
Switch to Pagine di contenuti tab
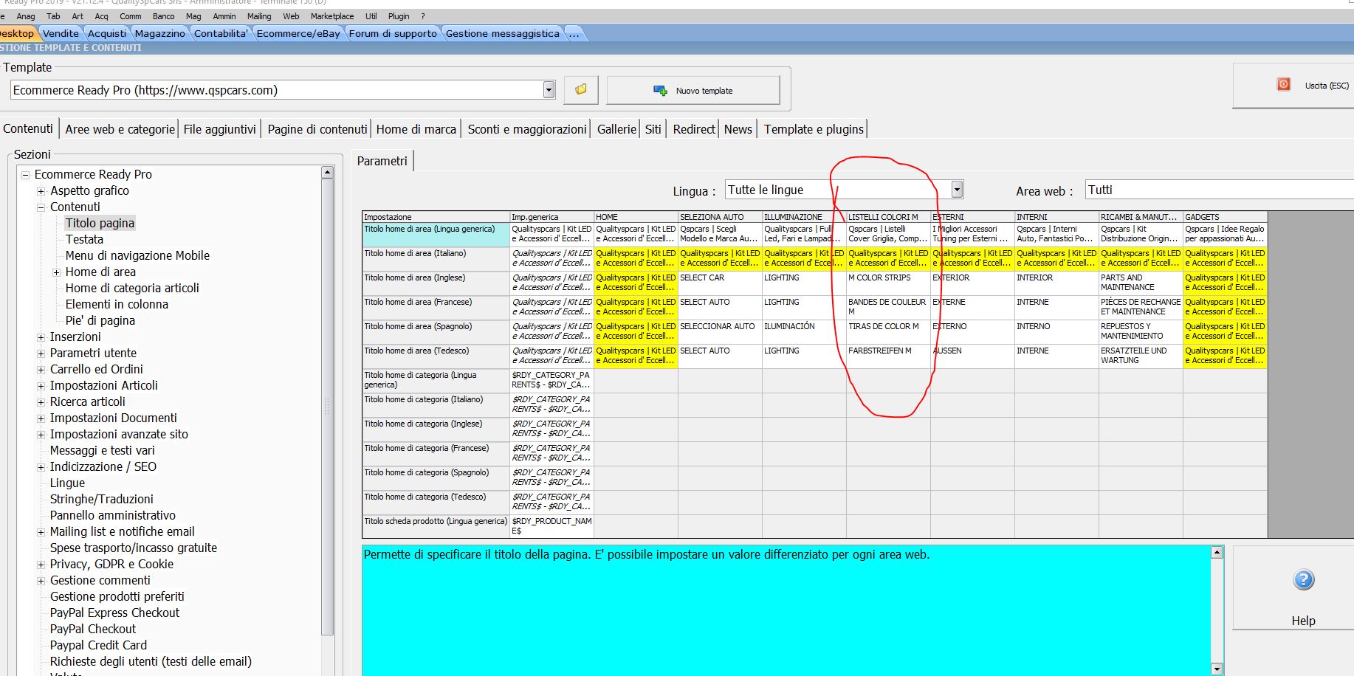coord(317,129)
